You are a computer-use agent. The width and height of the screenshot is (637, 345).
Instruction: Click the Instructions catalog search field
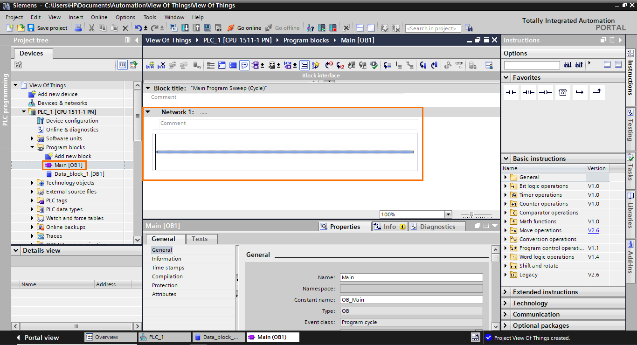point(532,65)
